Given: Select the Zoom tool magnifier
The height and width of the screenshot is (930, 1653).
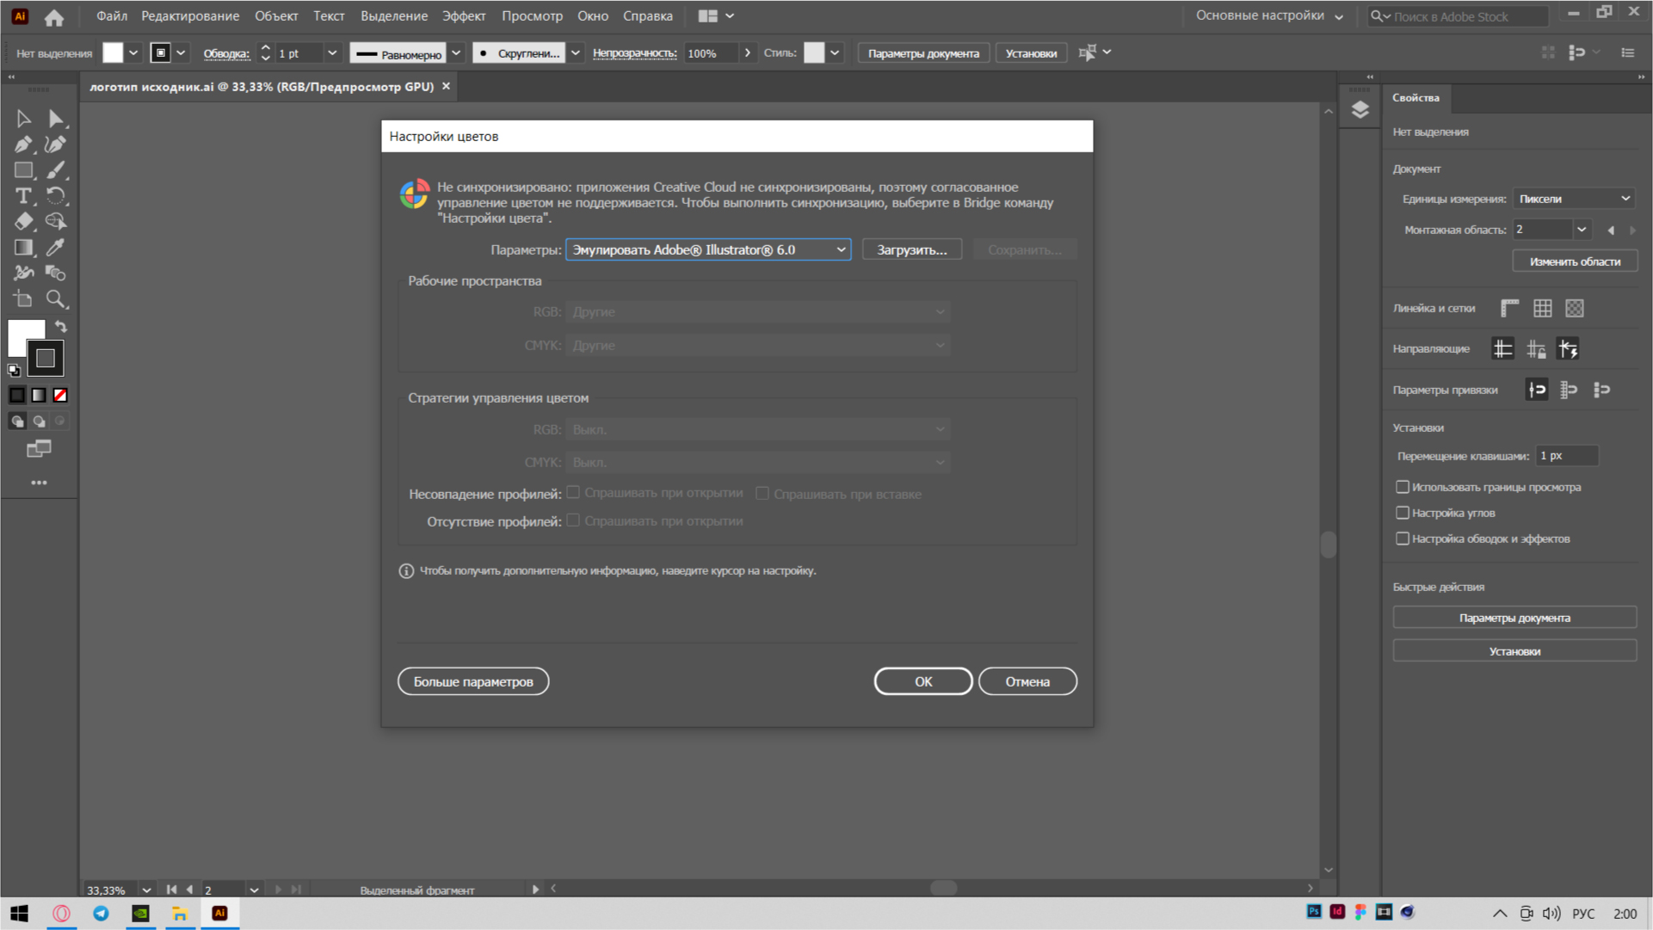Looking at the screenshot, I should pyautogui.click(x=56, y=299).
